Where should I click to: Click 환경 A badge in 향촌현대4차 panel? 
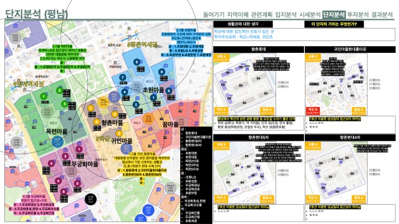point(359,199)
